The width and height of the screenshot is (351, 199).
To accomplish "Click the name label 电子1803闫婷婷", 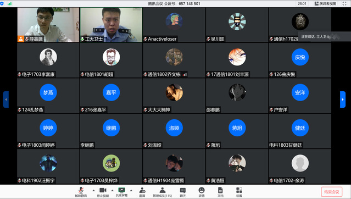I will pyautogui.click(x=38, y=145).
